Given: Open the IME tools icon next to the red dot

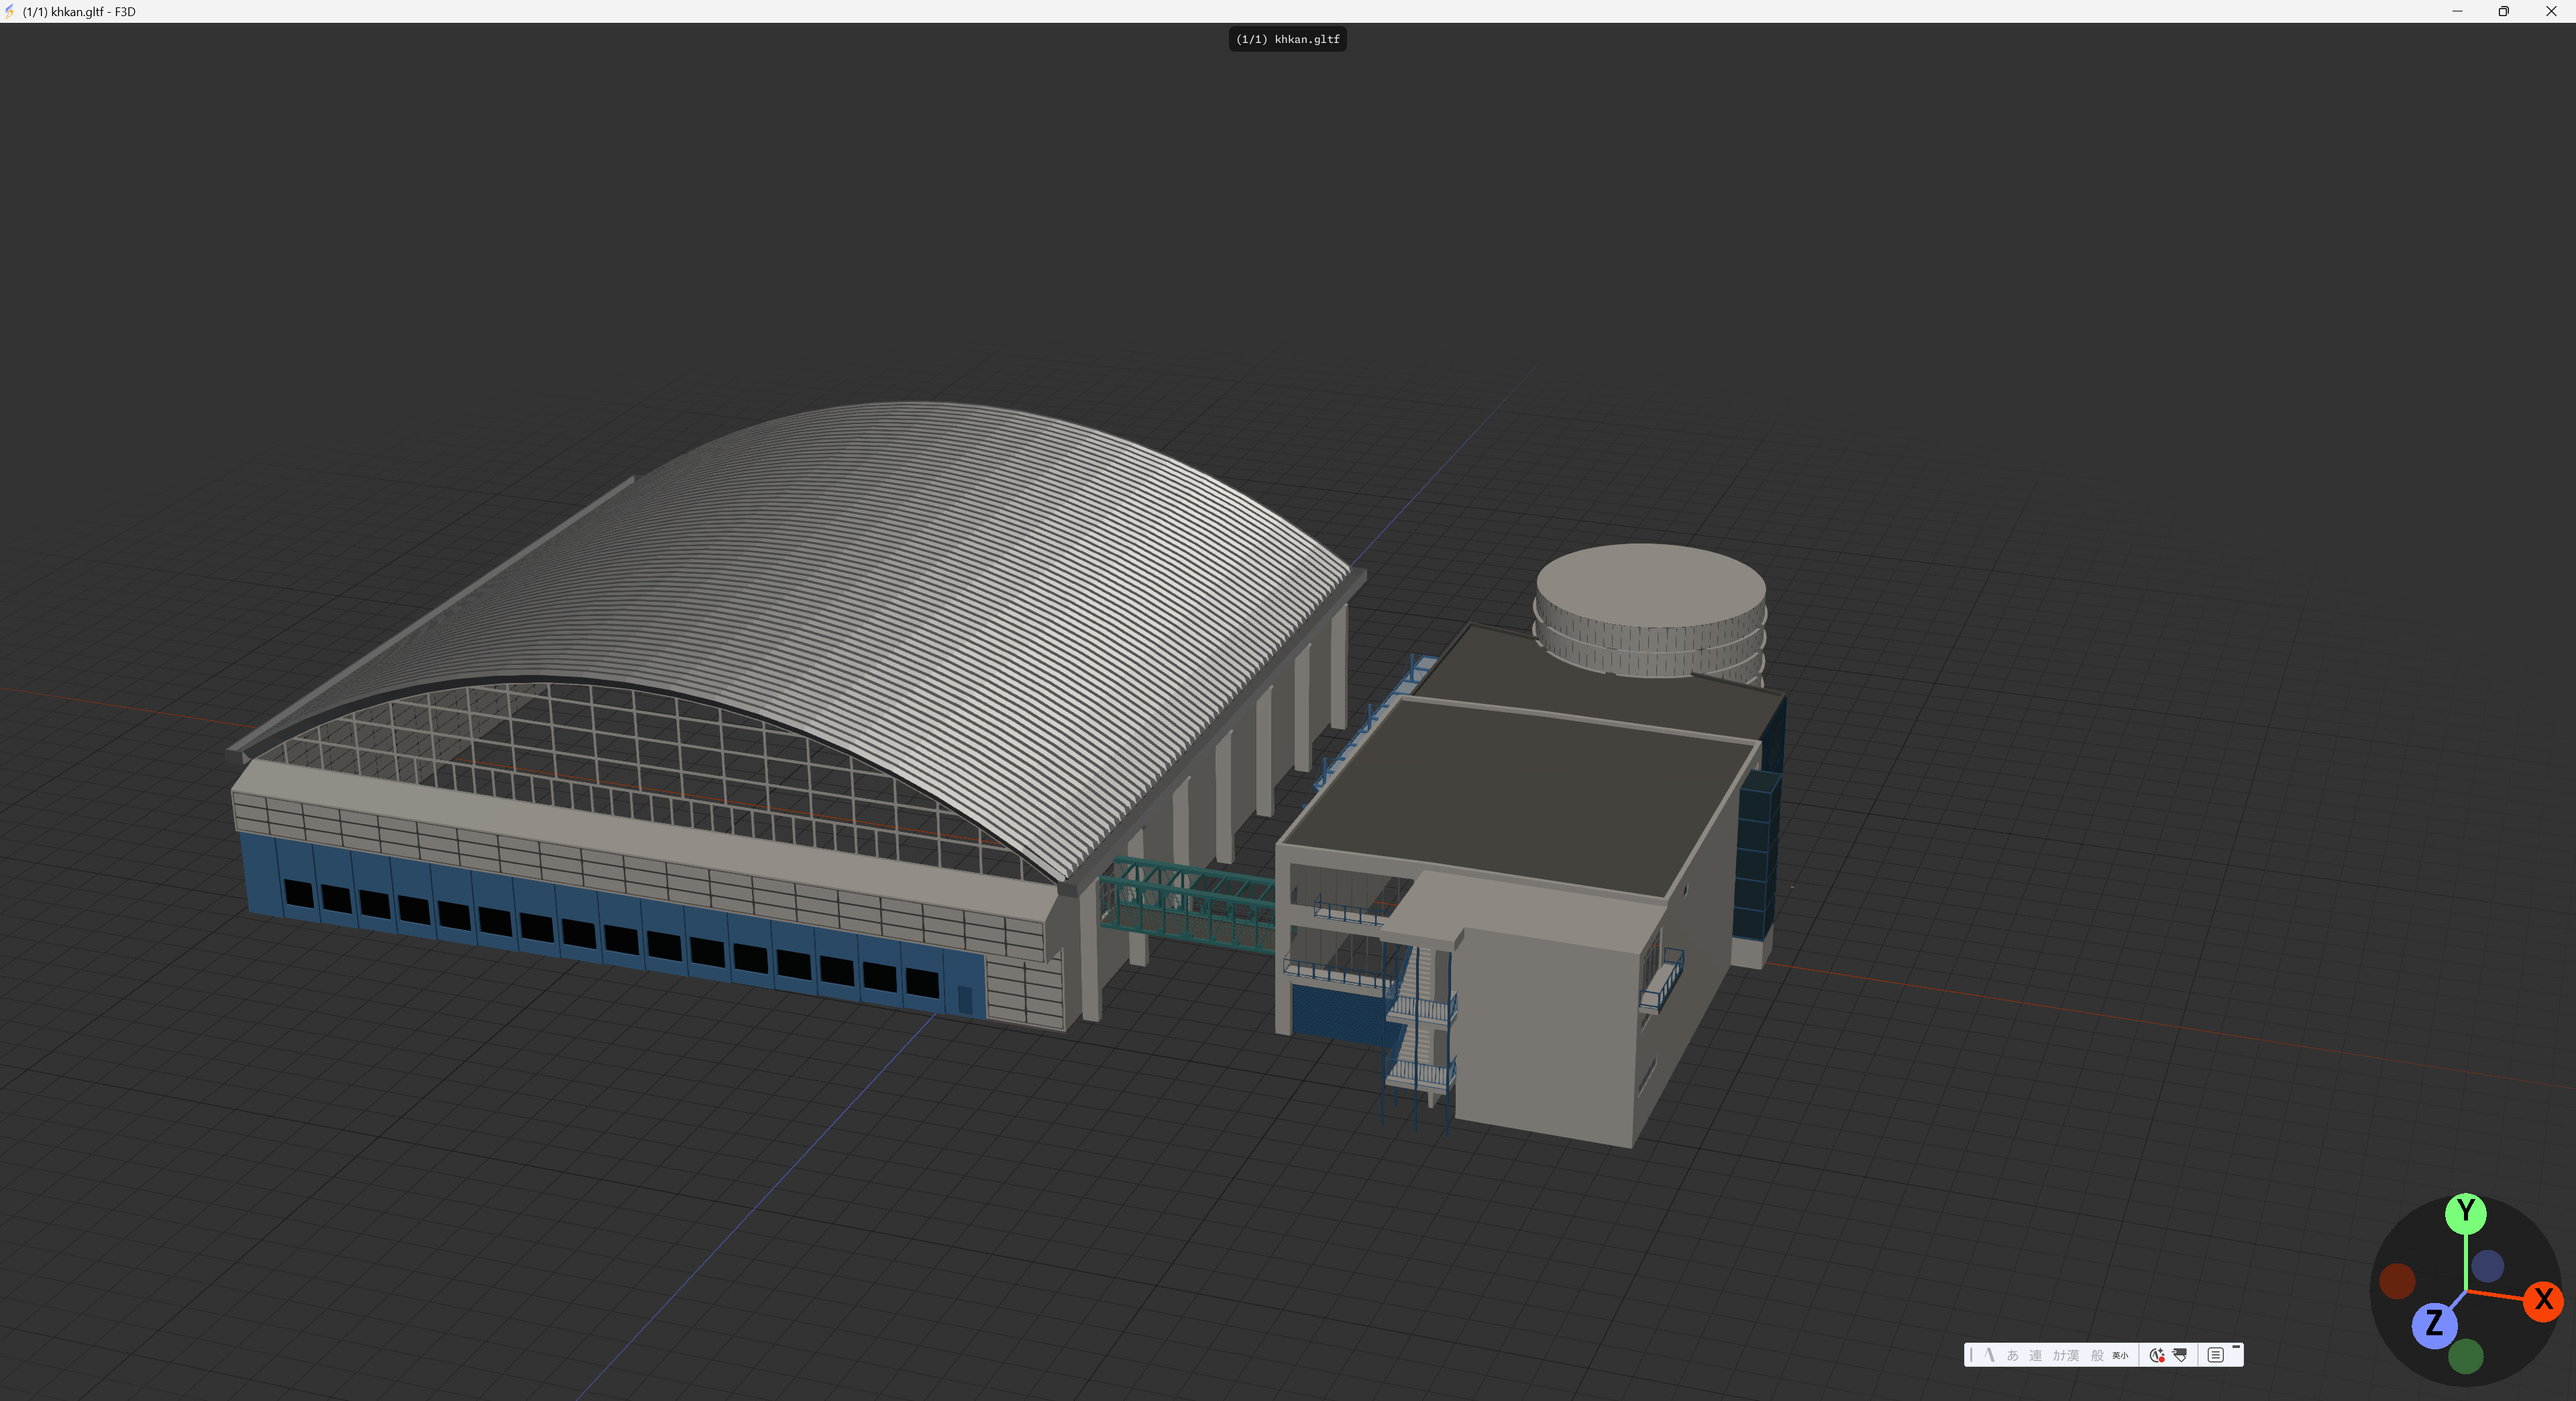Looking at the screenshot, I should pos(2180,1355).
